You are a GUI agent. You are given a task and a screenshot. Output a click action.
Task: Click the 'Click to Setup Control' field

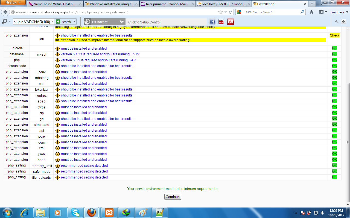[x=166, y=22]
